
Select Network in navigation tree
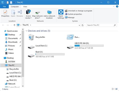[x=10, y=84]
